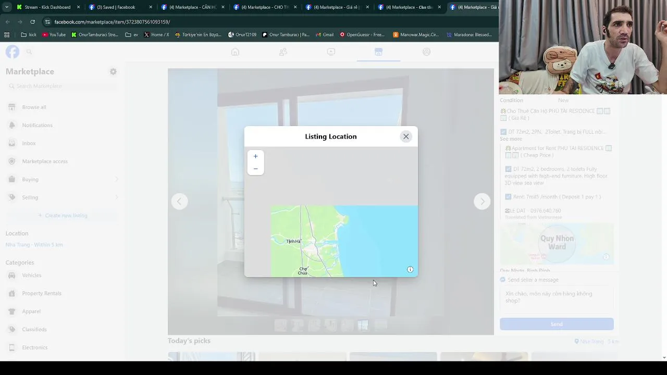Click the browser address bar URL

click(x=112, y=22)
